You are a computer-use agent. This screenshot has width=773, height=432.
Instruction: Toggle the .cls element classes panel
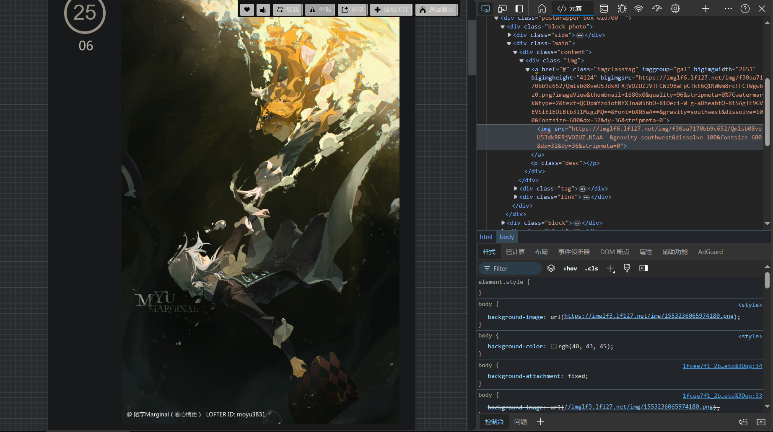click(x=591, y=269)
